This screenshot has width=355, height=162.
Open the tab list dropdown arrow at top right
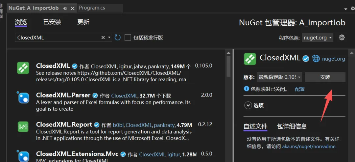[345, 9]
